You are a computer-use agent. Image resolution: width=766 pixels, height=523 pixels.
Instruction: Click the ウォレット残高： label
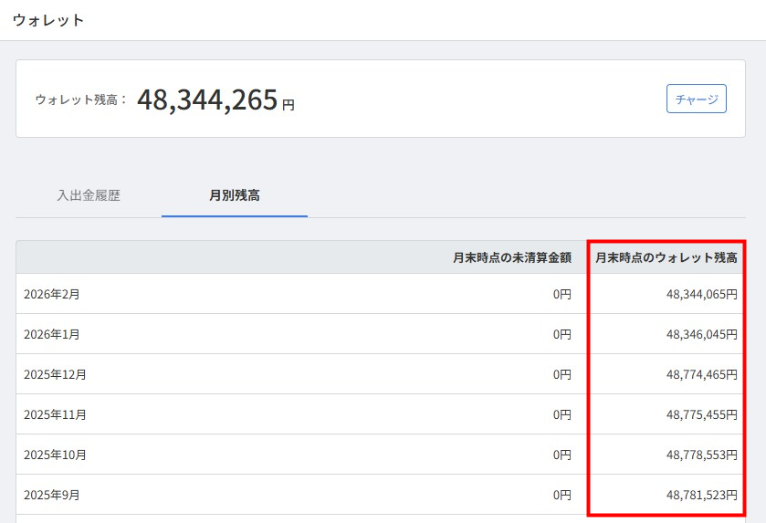[x=81, y=100]
